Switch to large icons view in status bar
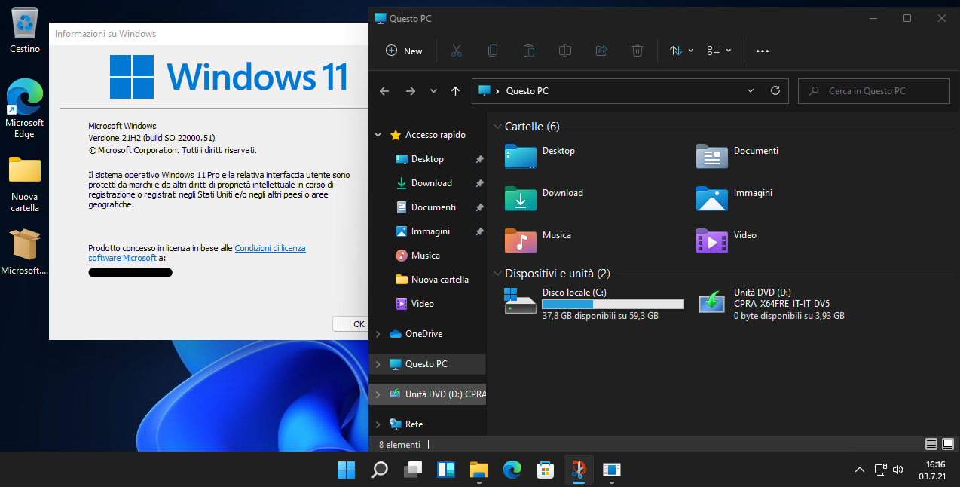960x487 pixels. coord(948,444)
